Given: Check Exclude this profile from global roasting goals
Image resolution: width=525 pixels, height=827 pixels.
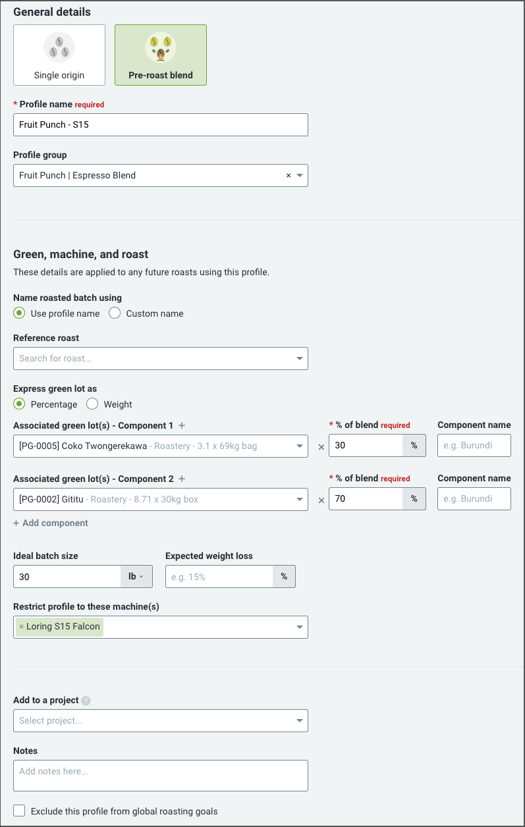Looking at the screenshot, I should point(19,811).
